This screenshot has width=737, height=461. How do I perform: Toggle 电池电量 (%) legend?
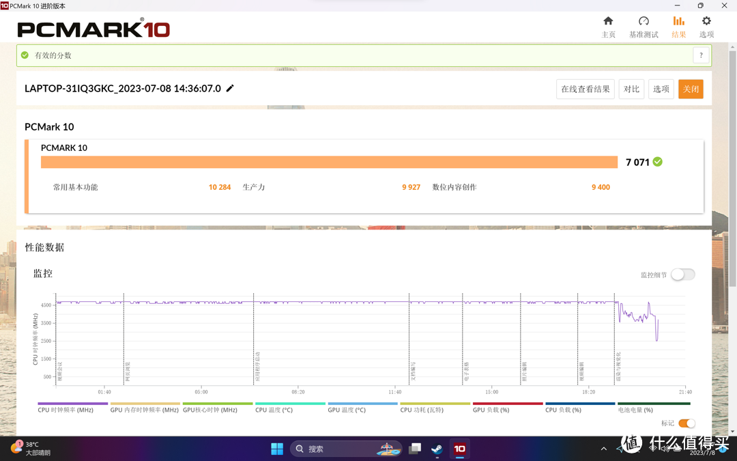tap(654, 407)
